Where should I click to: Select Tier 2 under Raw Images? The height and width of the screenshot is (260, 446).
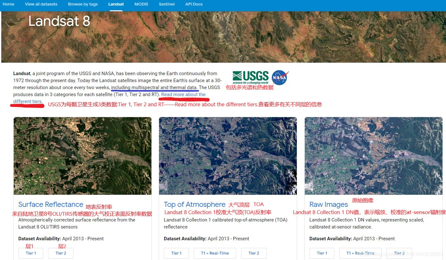[x=399, y=253]
